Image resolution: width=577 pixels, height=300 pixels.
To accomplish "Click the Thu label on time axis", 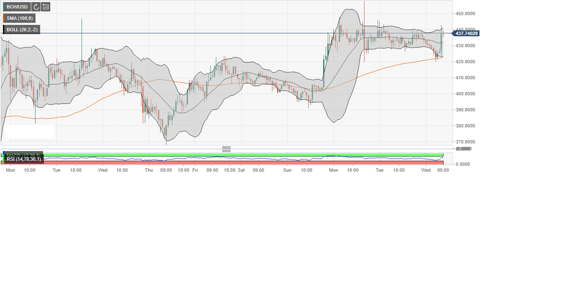I will (x=149, y=170).
